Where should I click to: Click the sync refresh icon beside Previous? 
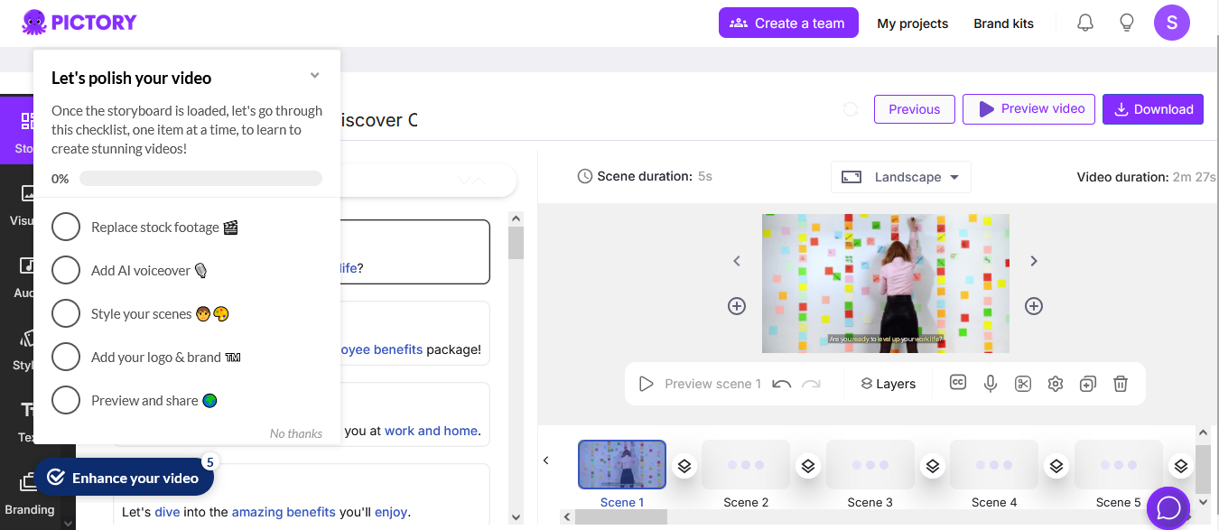[x=851, y=109]
